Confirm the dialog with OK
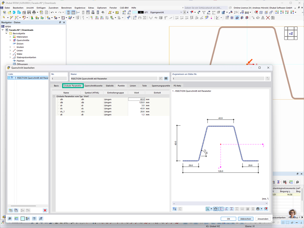The image size is (304, 228). 228,219
